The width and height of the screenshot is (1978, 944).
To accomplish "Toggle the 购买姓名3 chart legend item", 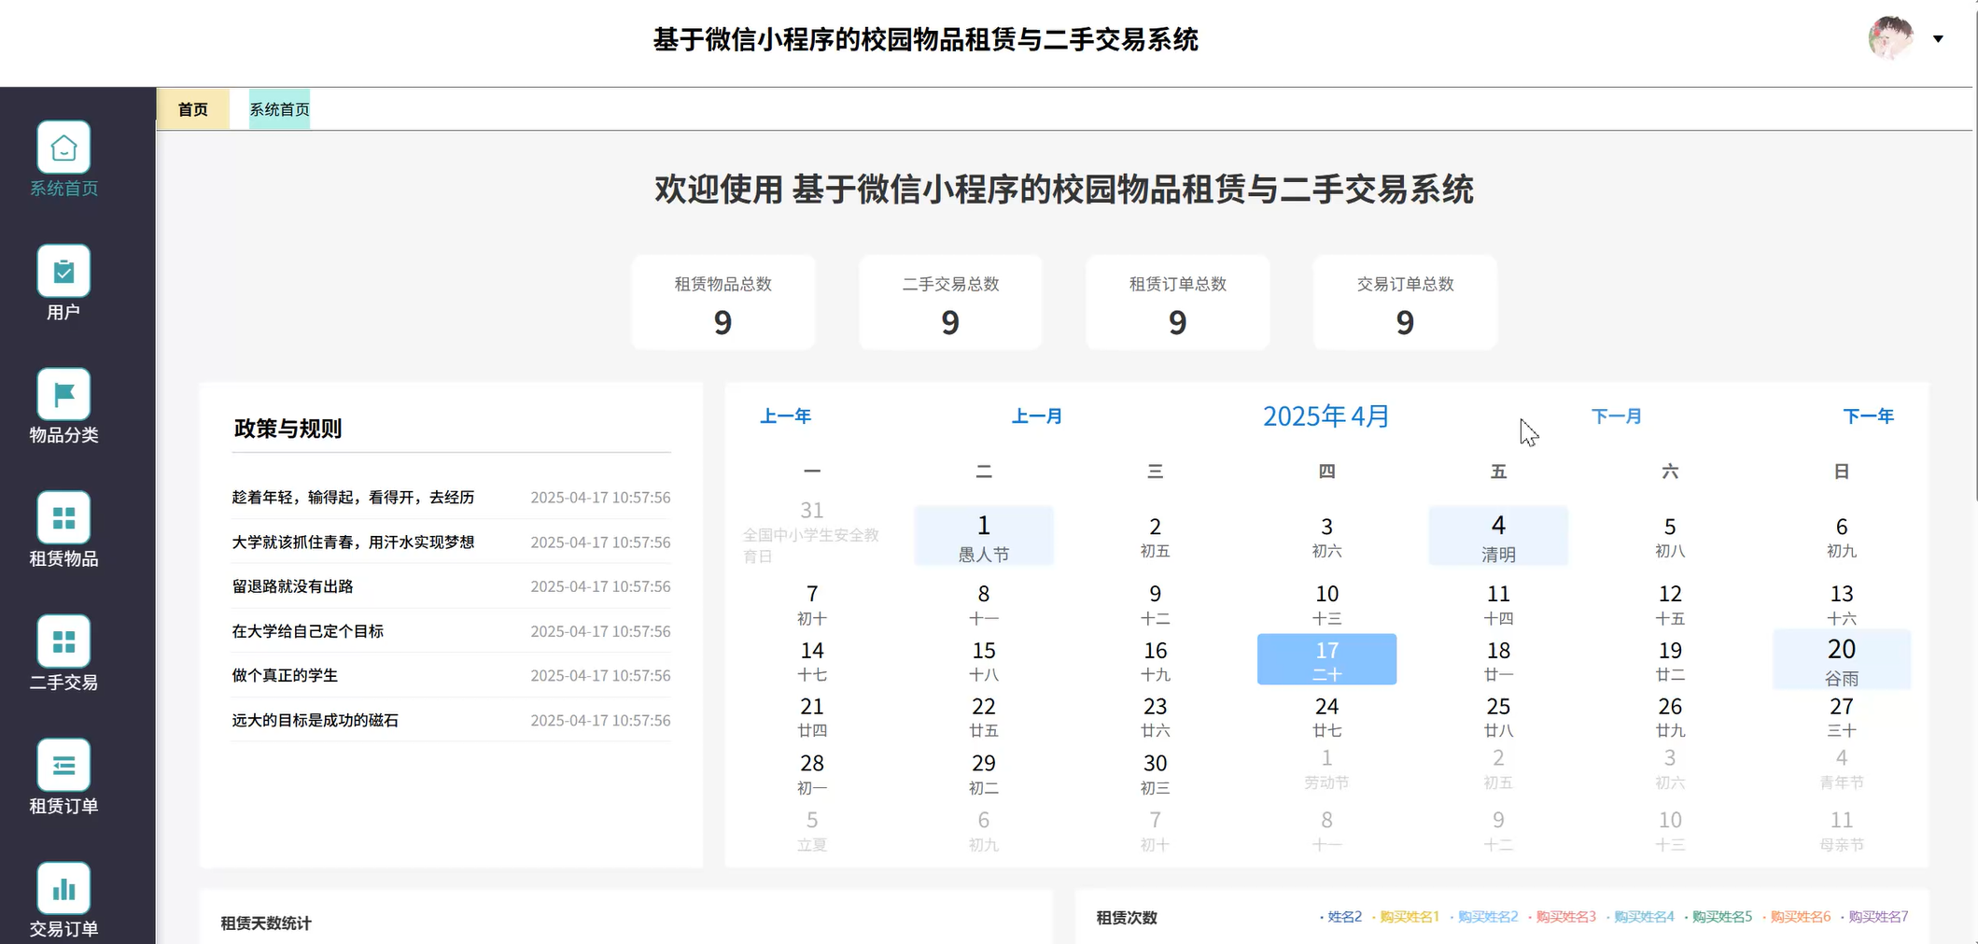I will (x=1563, y=917).
